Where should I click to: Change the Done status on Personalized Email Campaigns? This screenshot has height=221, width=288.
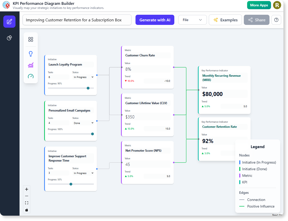point(83,123)
